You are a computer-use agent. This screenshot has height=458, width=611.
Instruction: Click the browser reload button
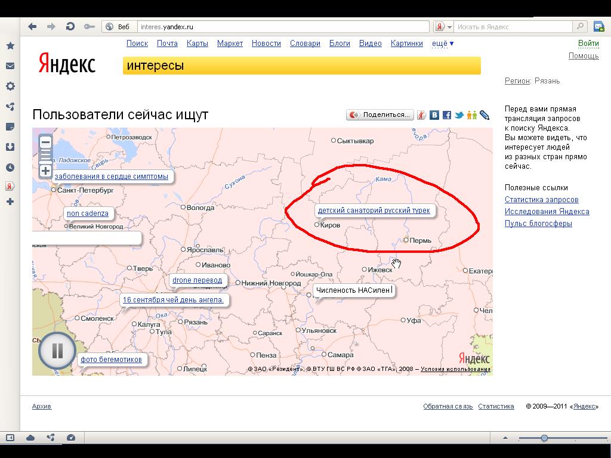point(70,26)
